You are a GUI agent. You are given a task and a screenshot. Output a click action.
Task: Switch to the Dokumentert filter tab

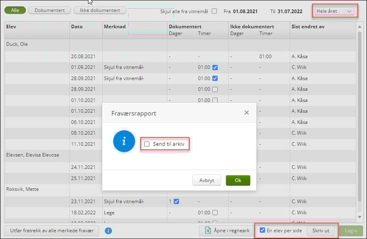(x=49, y=10)
